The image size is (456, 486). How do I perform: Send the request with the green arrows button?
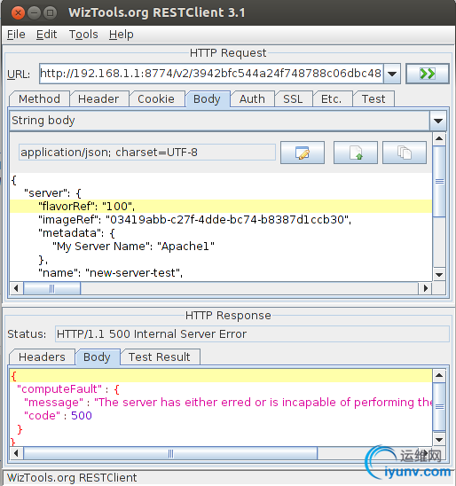[428, 74]
